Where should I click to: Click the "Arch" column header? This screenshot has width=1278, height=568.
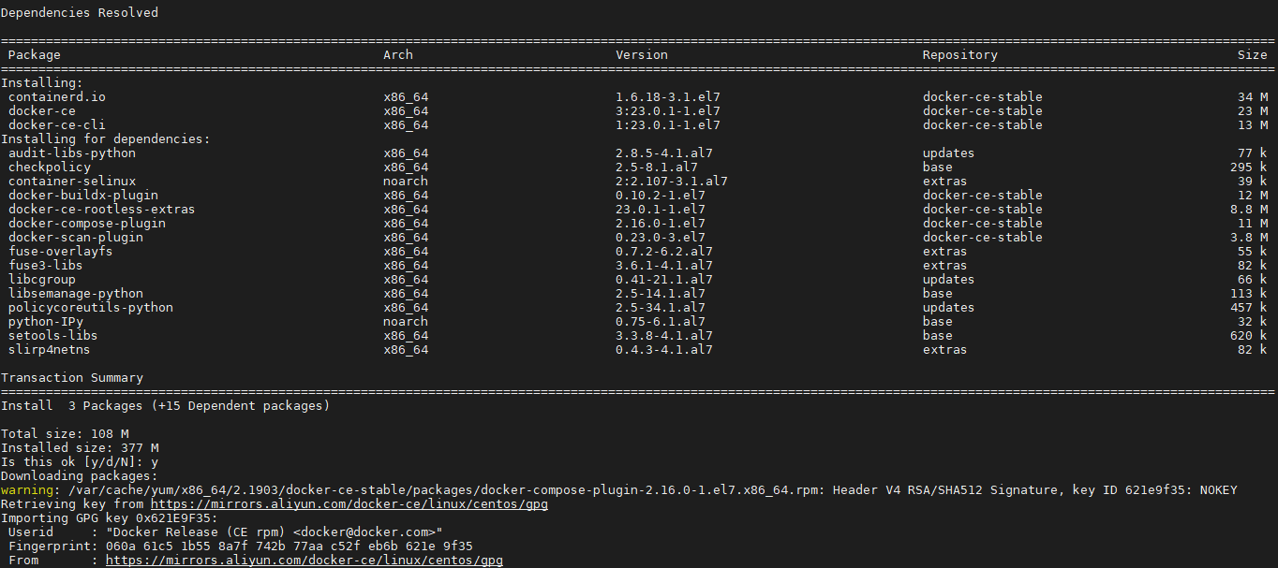point(398,55)
